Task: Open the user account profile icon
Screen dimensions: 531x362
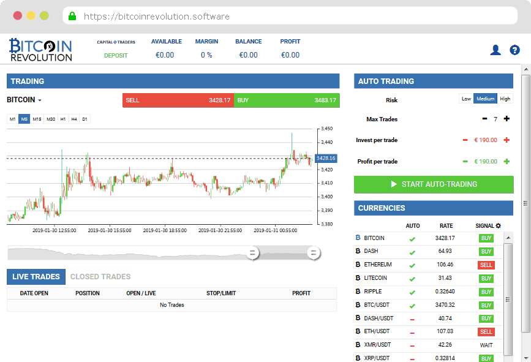Action: tap(495, 50)
